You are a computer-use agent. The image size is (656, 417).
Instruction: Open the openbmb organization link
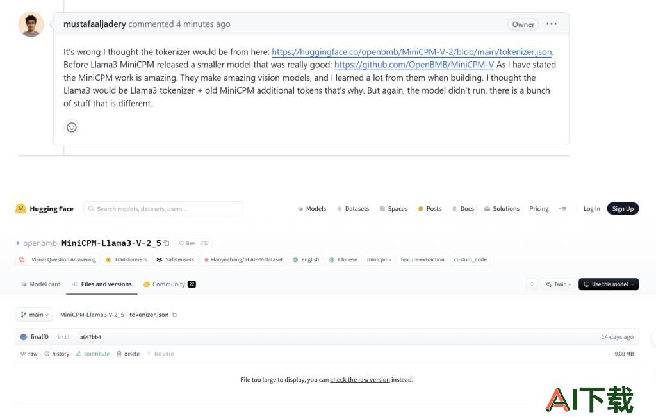40,243
